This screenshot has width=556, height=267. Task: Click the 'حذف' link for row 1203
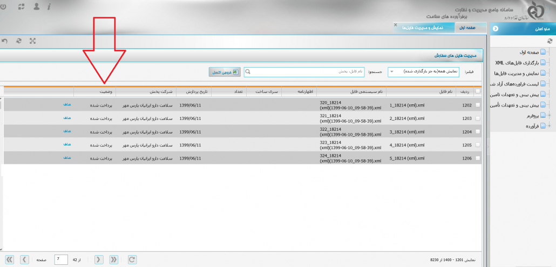click(67, 118)
